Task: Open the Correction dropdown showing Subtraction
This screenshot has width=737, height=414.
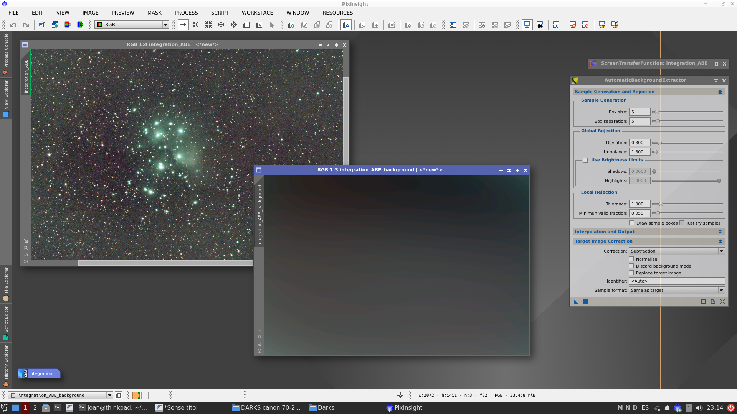Action: tap(676, 251)
